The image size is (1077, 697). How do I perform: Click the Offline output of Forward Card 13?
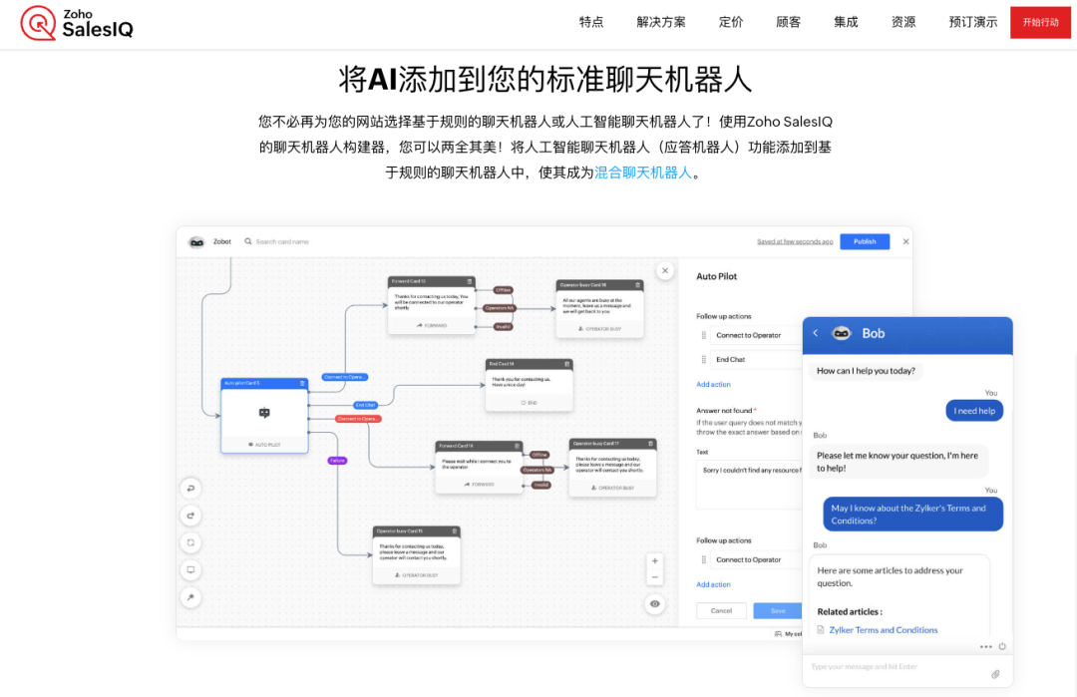[504, 290]
